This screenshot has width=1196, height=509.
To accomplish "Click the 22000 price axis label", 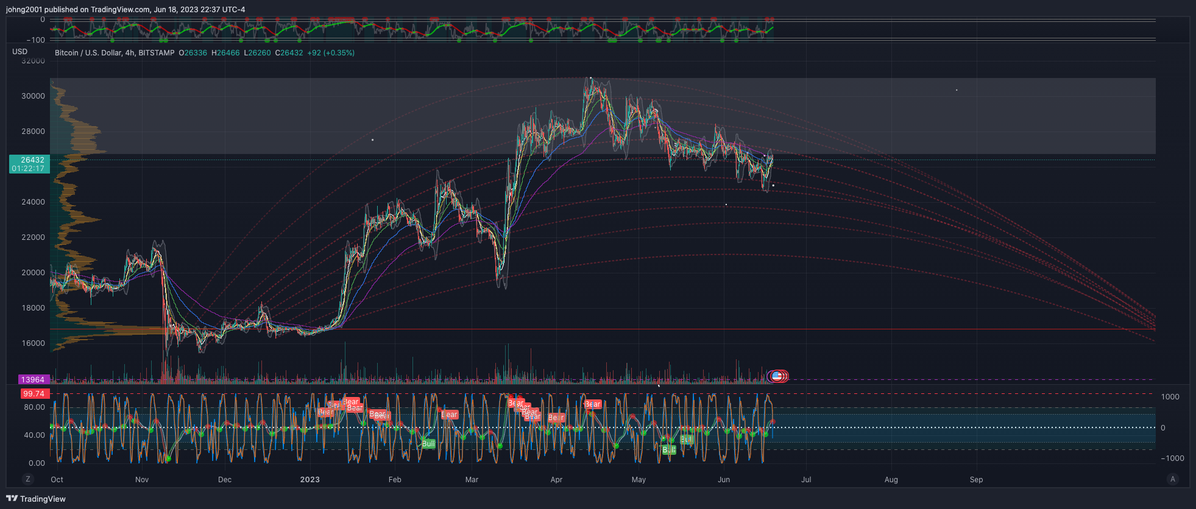I will (34, 237).
